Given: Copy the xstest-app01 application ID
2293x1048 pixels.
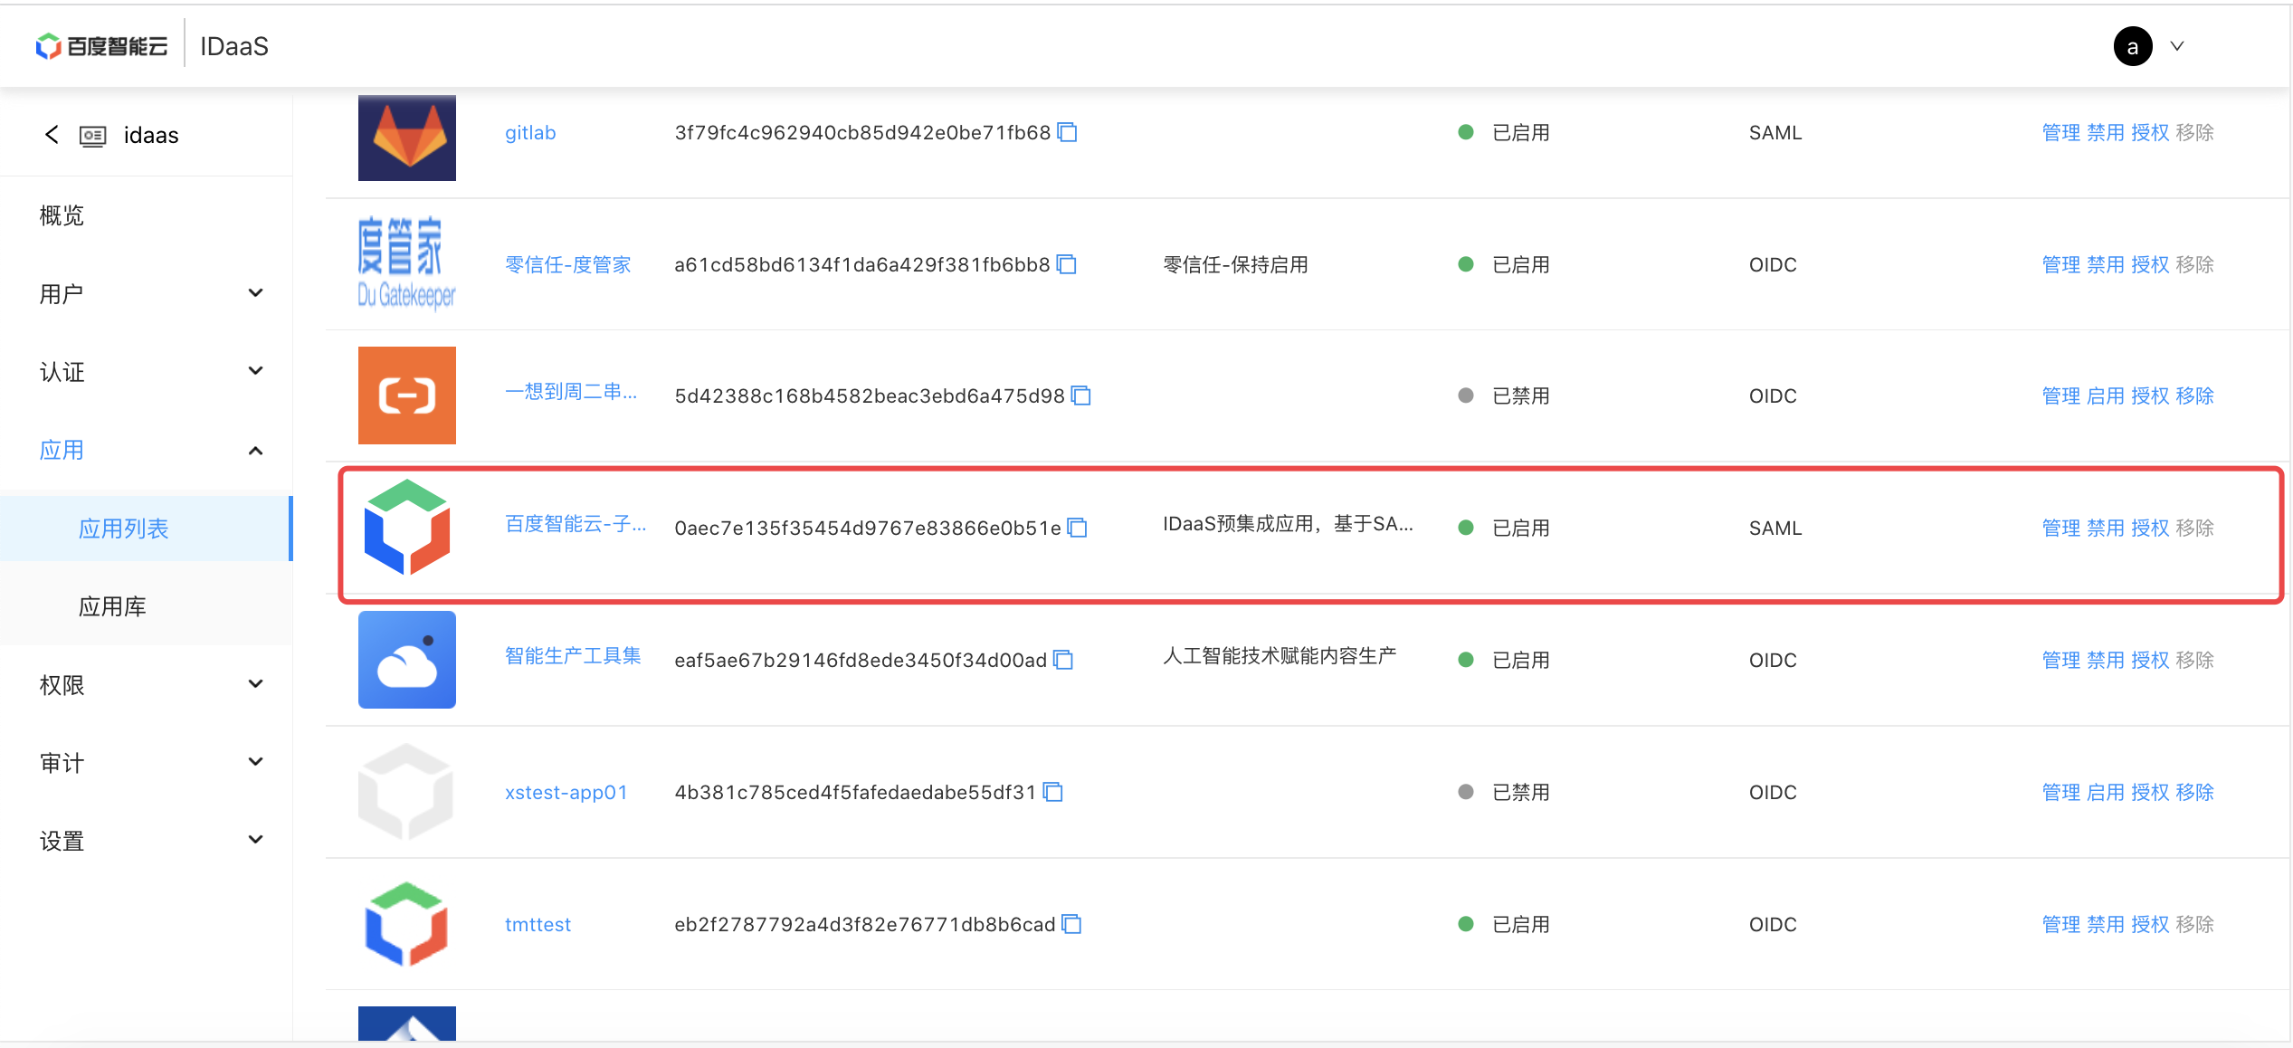Looking at the screenshot, I should coord(1052,793).
